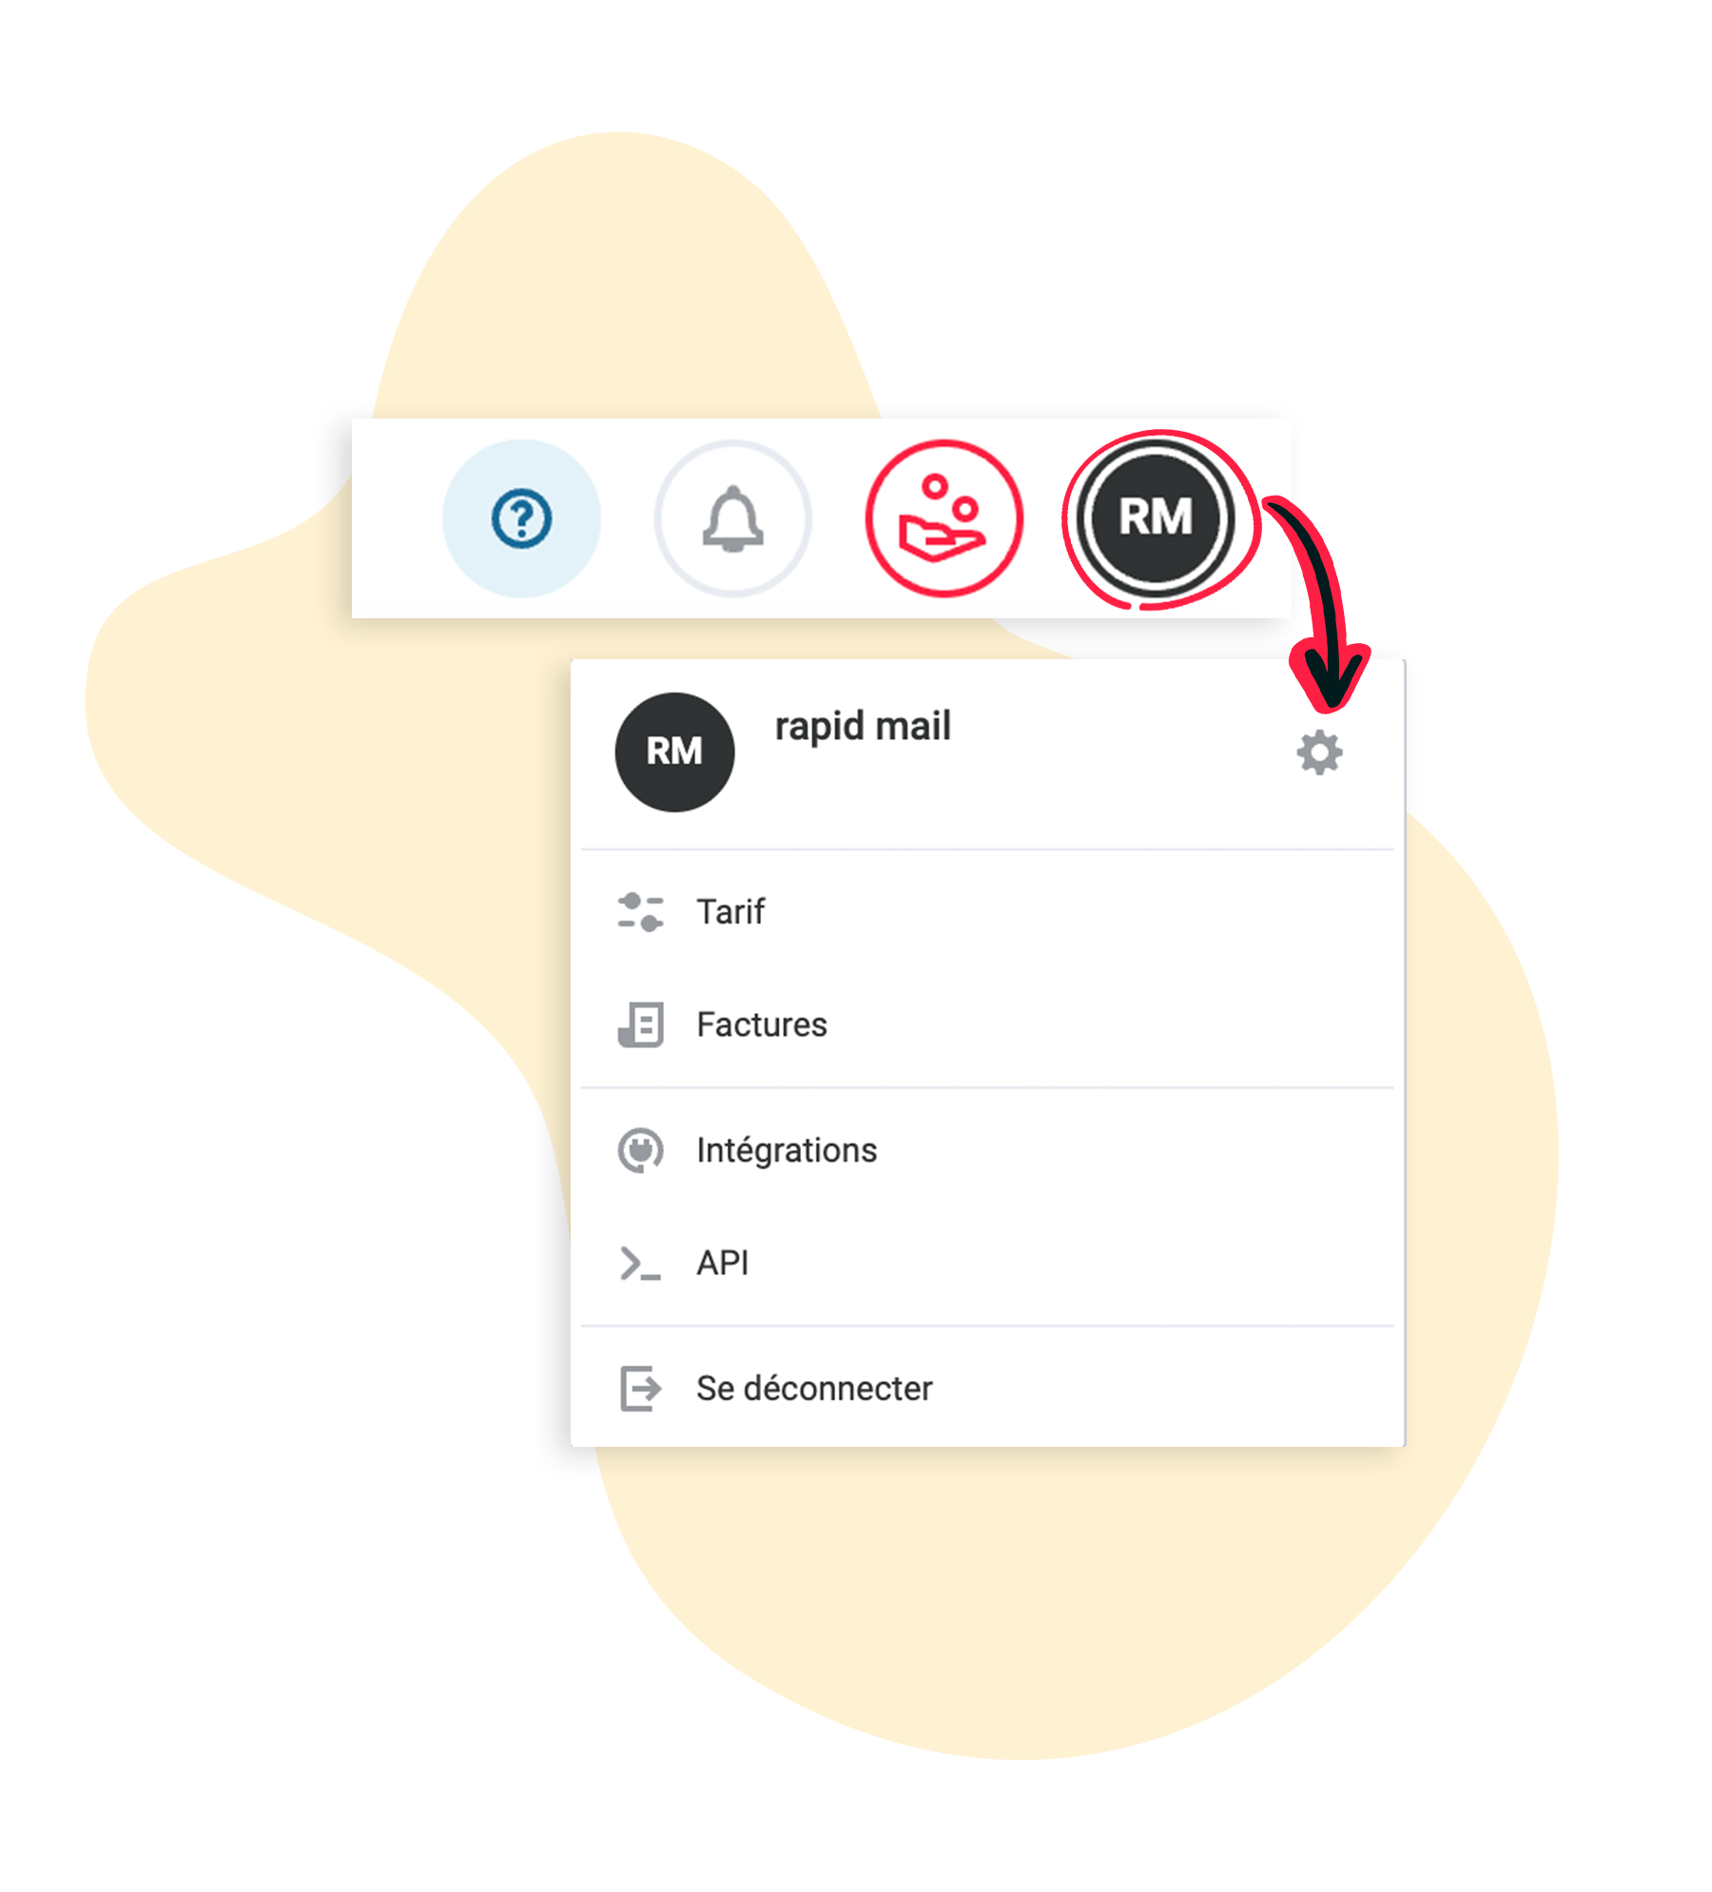
Task: Open the RM account avatar menu
Action: tap(1155, 518)
